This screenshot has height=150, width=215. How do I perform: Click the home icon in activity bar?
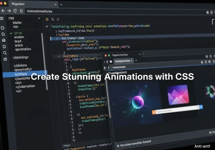coord(3,34)
